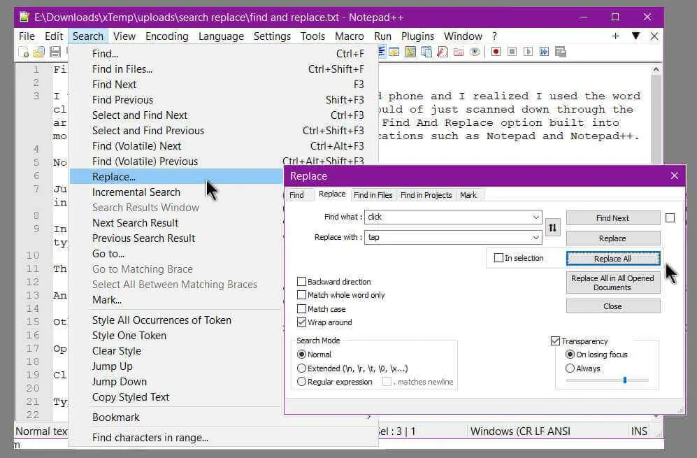Click the Replace button
Screen dimensions: 697x458
(613, 238)
